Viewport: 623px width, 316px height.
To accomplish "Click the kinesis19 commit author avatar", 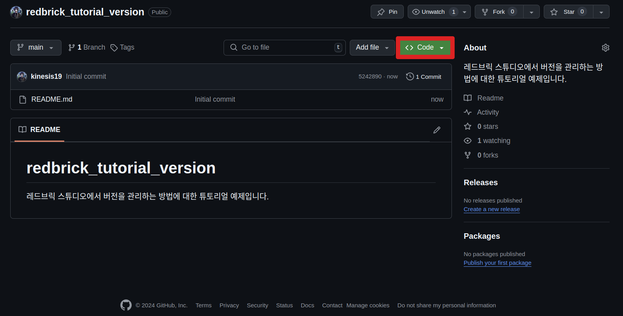I will (22, 76).
